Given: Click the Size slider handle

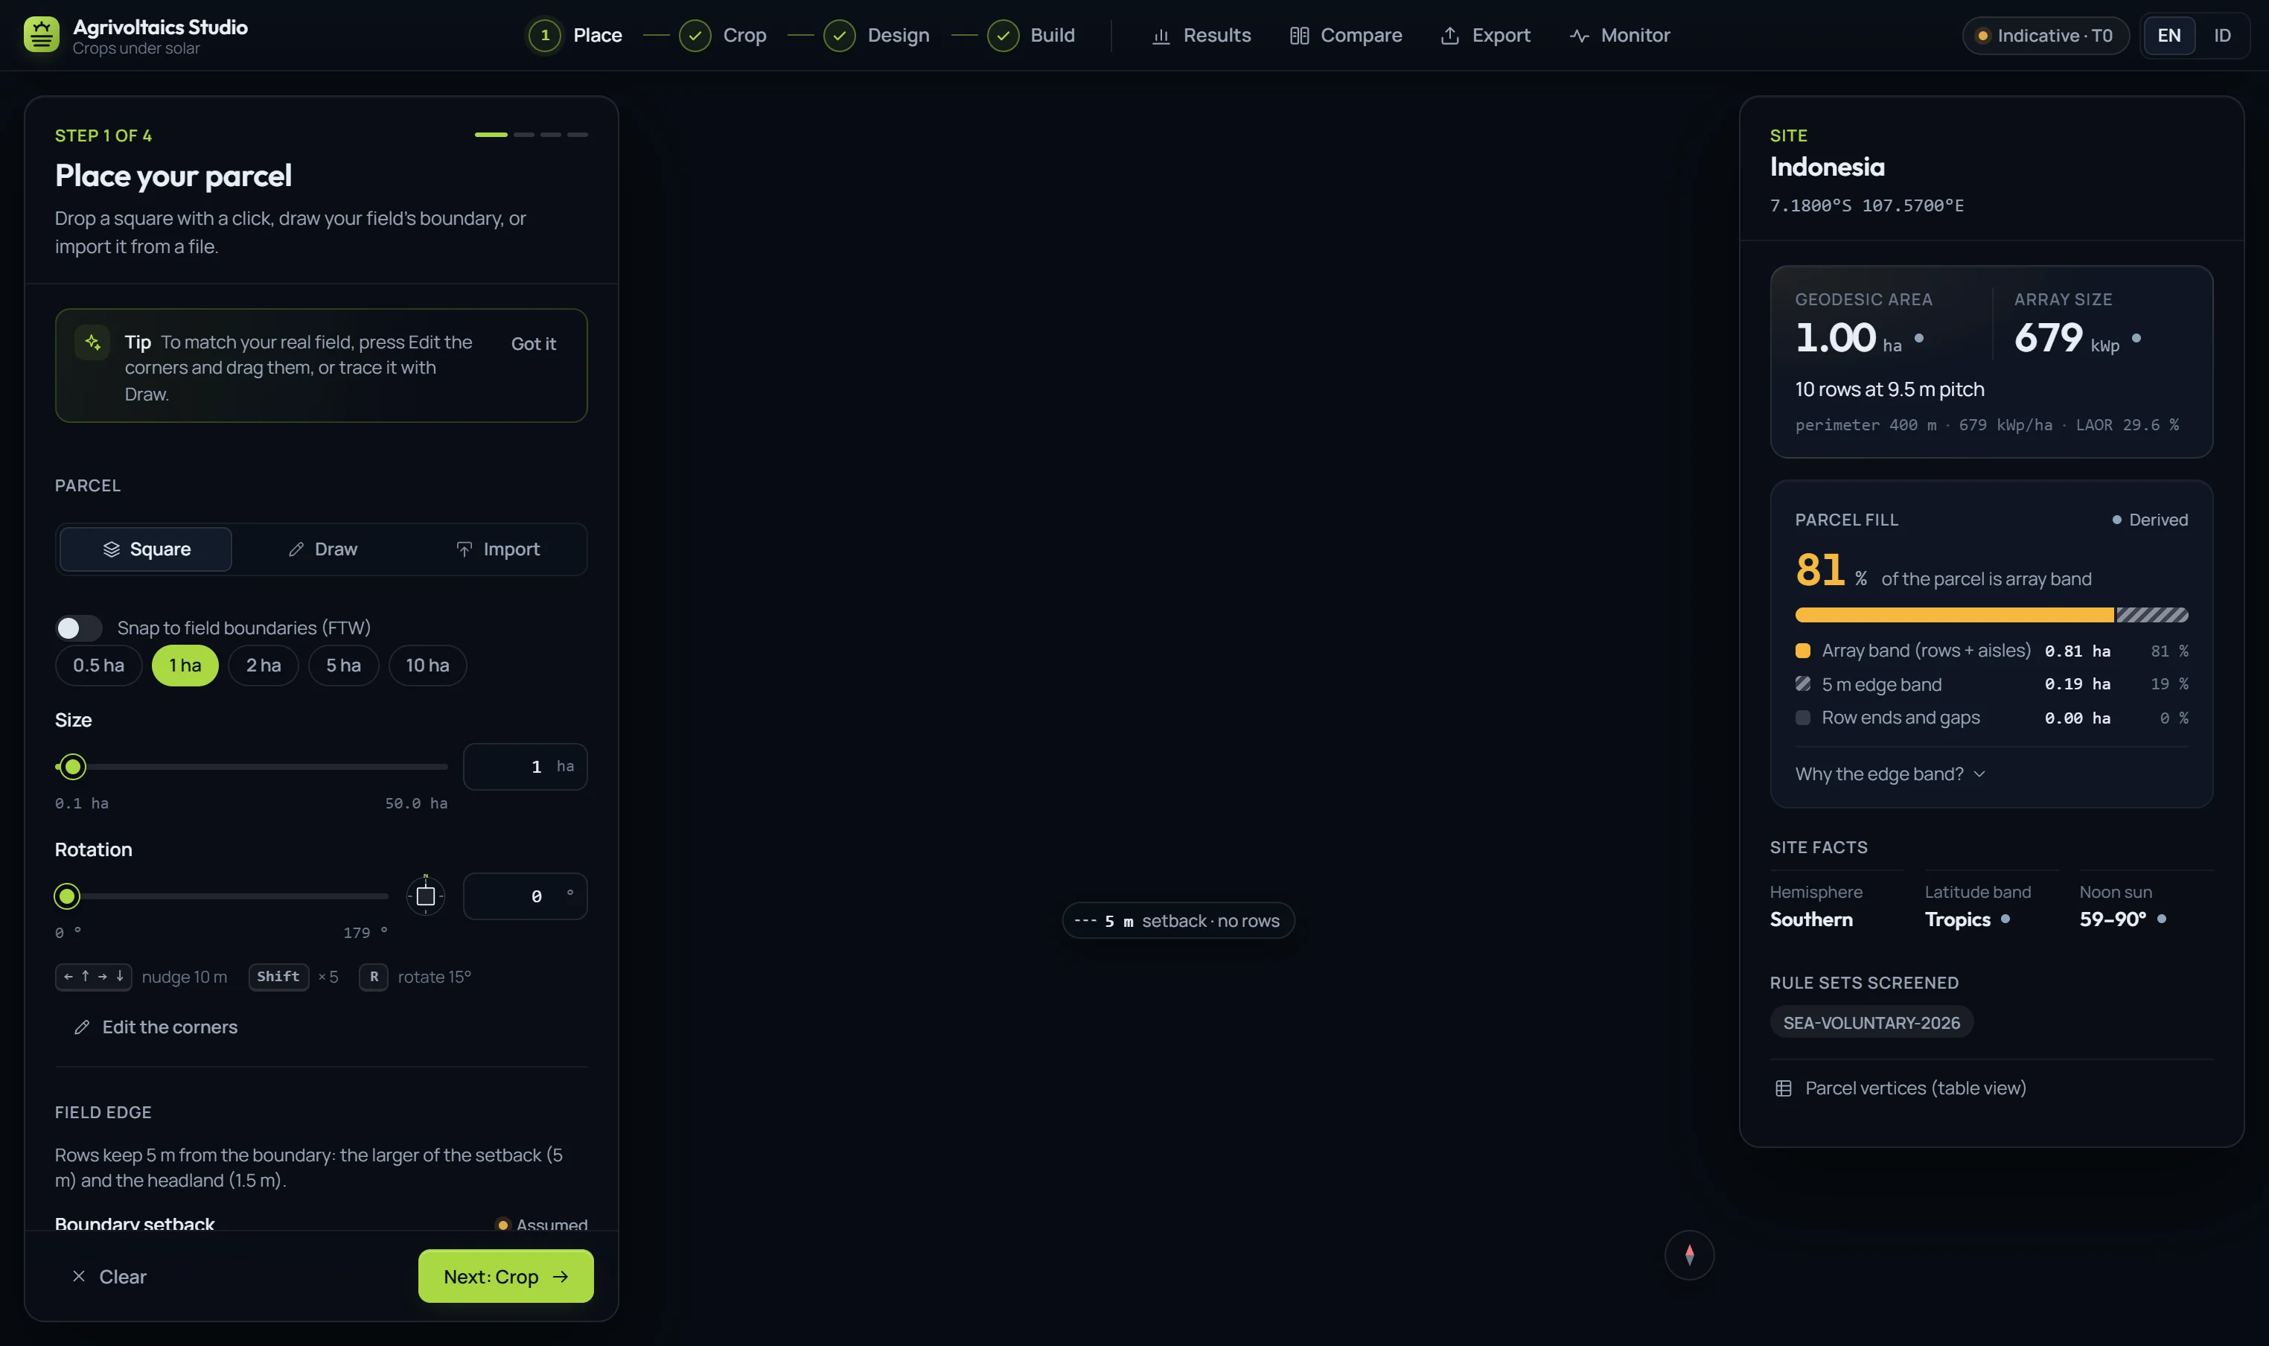Looking at the screenshot, I should 72,766.
